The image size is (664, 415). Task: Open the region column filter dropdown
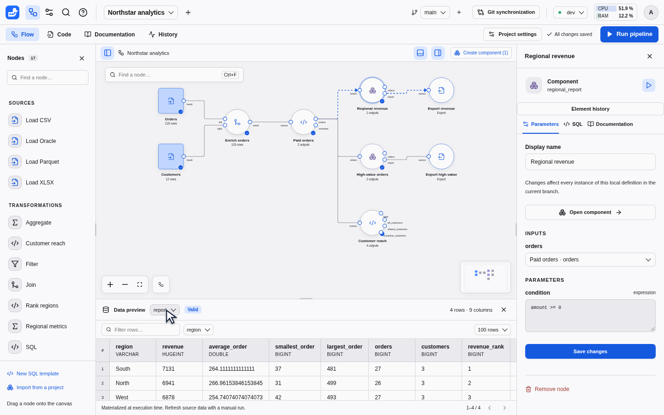click(x=198, y=330)
